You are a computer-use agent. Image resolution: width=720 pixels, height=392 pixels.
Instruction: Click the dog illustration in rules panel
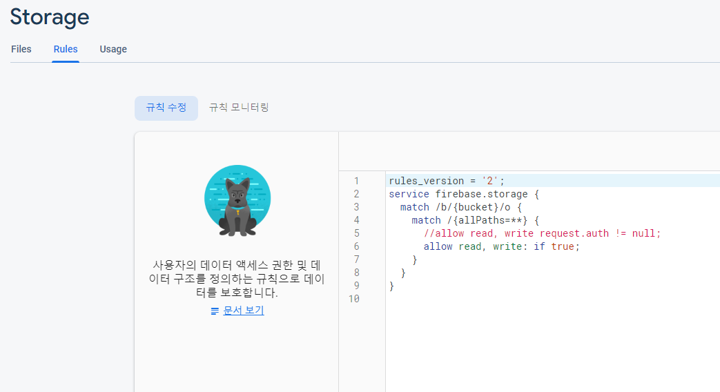pyautogui.click(x=237, y=201)
